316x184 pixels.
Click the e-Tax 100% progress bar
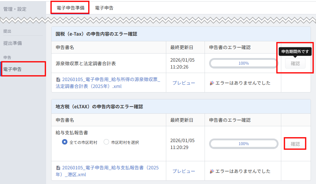[244, 63]
